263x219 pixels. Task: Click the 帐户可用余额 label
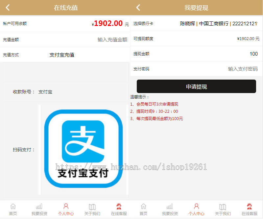click(15, 23)
